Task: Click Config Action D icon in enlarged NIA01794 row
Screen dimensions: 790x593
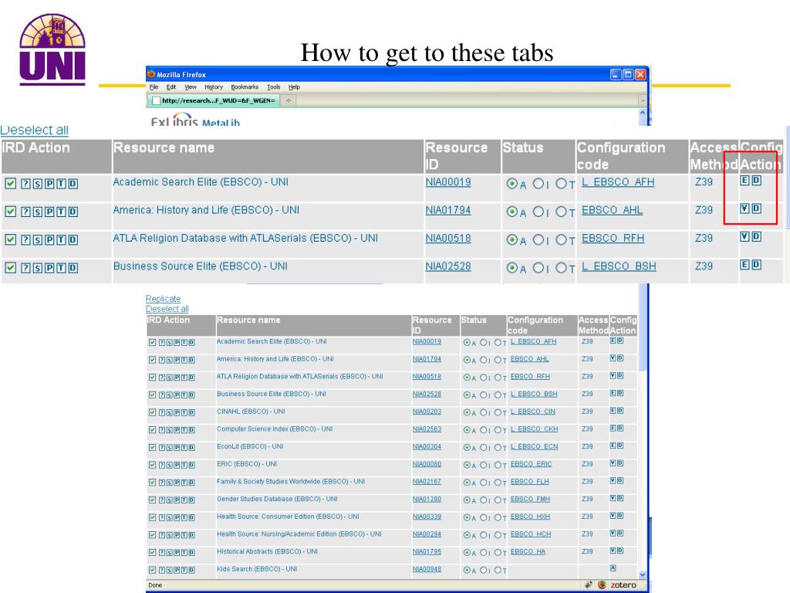Action: [x=756, y=208]
